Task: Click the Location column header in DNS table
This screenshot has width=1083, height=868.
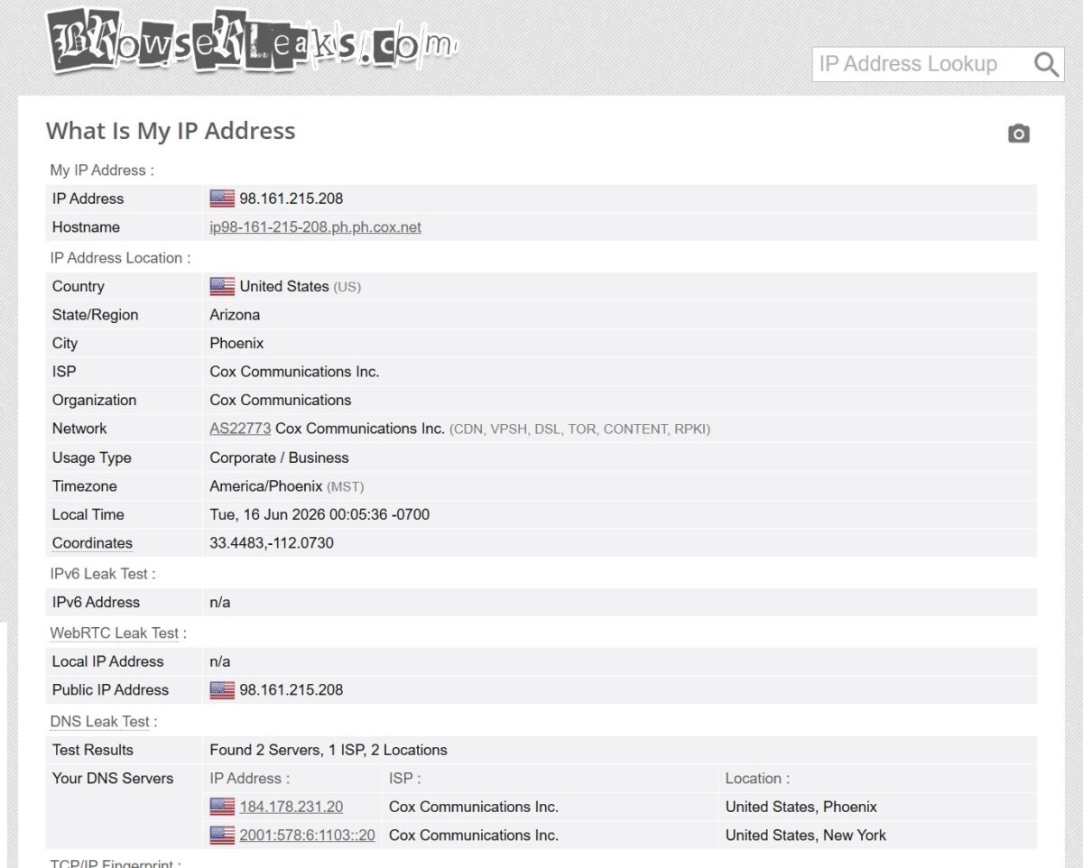Action: tap(757, 779)
